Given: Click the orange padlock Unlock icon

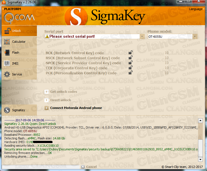Looking at the screenshot, I should pyautogui.click(x=7, y=31).
